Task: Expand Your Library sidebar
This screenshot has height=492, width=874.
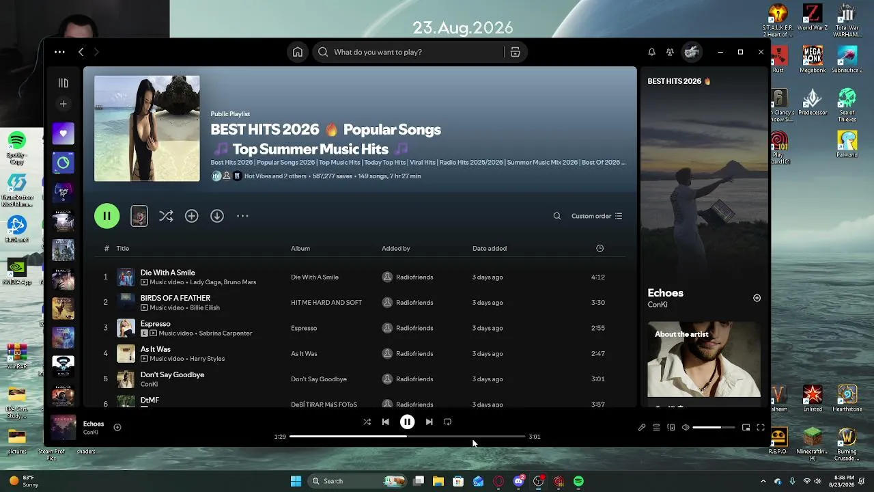Action: (x=64, y=83)
